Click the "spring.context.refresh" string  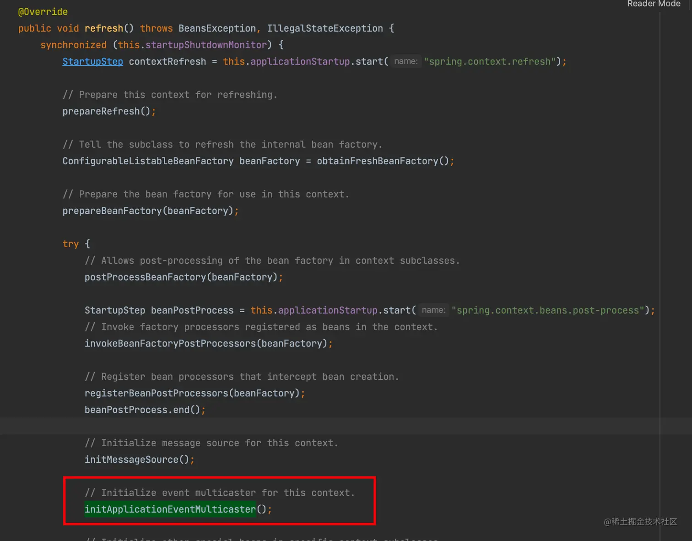[490, 61]
